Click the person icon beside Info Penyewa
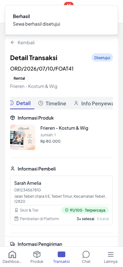 tap(76, 103)
